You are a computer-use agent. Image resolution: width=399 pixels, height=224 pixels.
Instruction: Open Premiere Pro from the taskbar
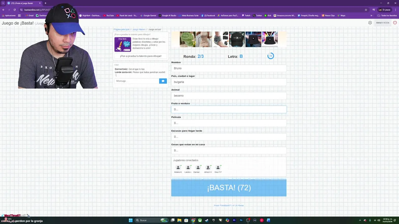tap(234, 220)
